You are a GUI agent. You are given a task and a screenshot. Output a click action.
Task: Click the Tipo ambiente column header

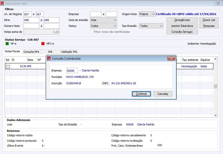[190, 60]
